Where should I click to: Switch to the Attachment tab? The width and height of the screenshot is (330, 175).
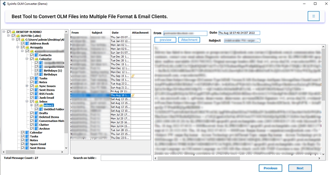pyautogui.click(x=189, y=40)
